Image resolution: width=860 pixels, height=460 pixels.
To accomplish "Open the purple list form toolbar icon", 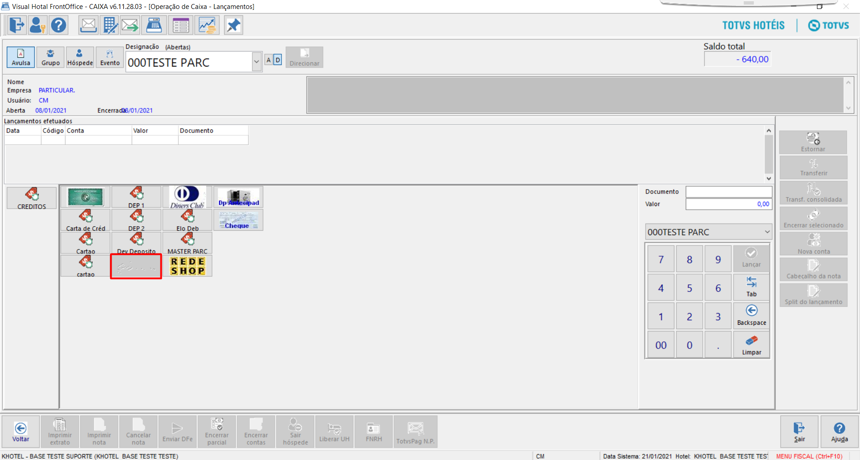I will point(181,25).
